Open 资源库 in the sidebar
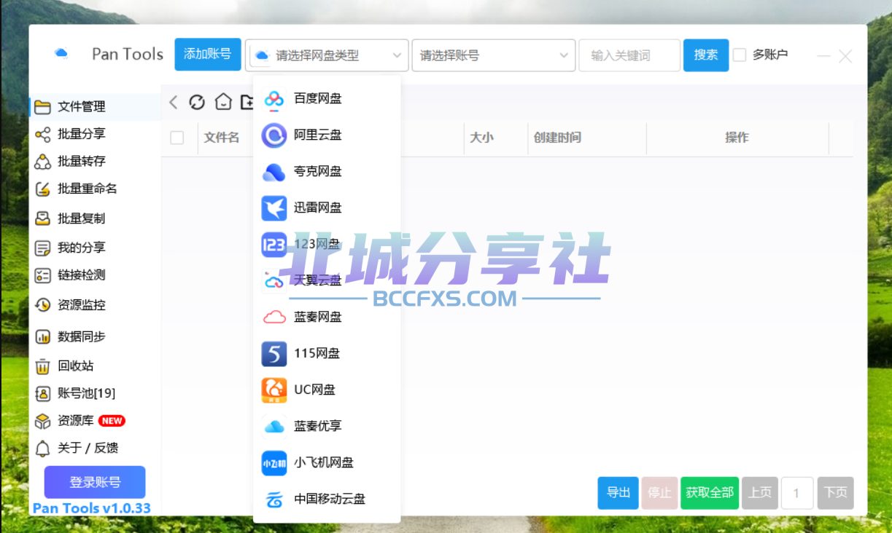Image resolution: width=892 pixels, height=533 pixels. (x=95, y=421)
